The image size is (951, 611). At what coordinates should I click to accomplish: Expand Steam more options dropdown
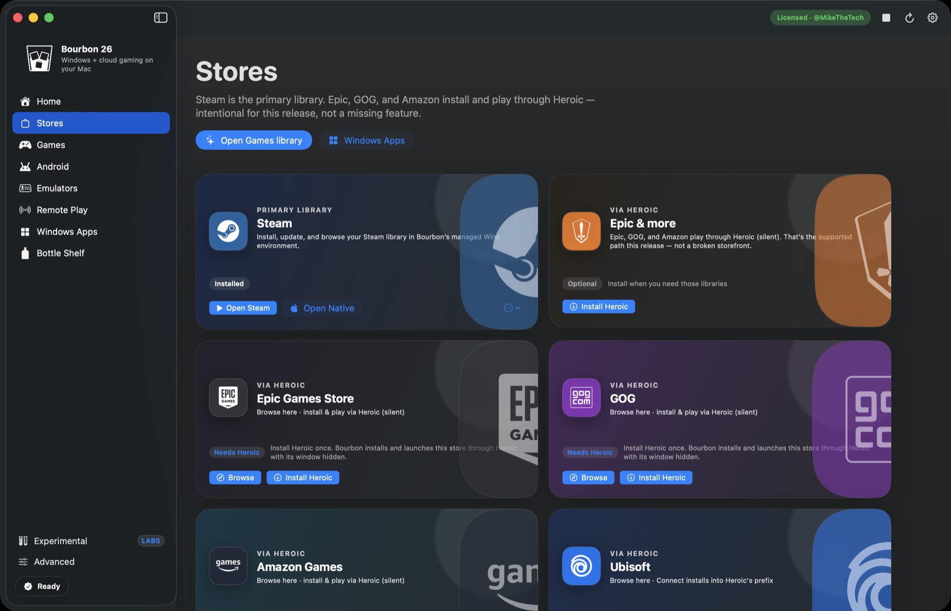point(512,308)
